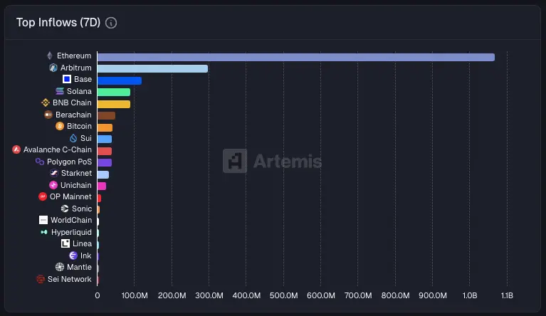
Task: Click the Mantle logo icon
Action: pos(60,267)
